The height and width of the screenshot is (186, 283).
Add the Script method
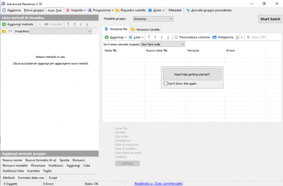[x=53, y=178]
